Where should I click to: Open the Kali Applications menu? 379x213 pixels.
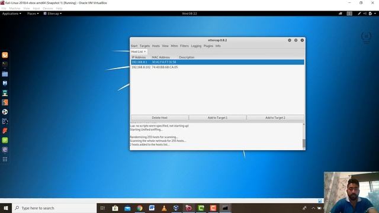12,14
